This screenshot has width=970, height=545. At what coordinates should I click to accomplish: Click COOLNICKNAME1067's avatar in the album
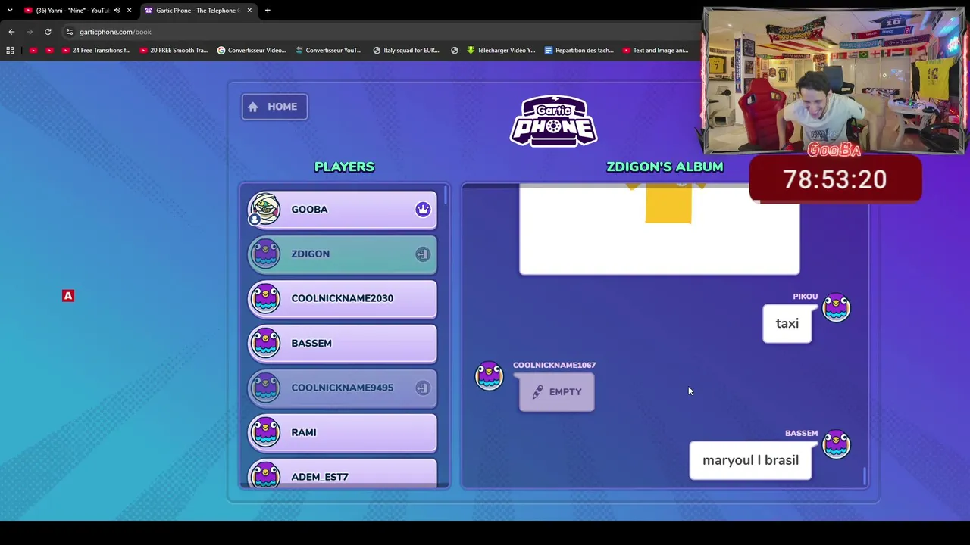[x=489, y=376]
